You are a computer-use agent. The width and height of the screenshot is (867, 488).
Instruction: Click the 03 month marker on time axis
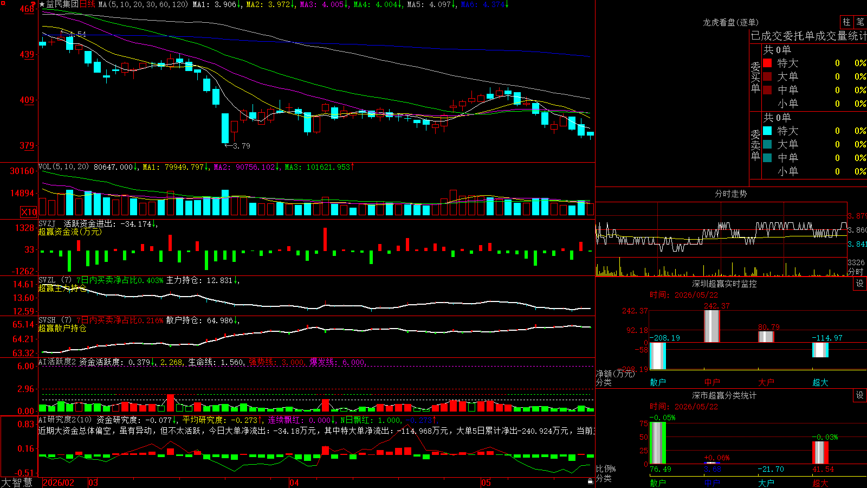(x=93, y=483)
